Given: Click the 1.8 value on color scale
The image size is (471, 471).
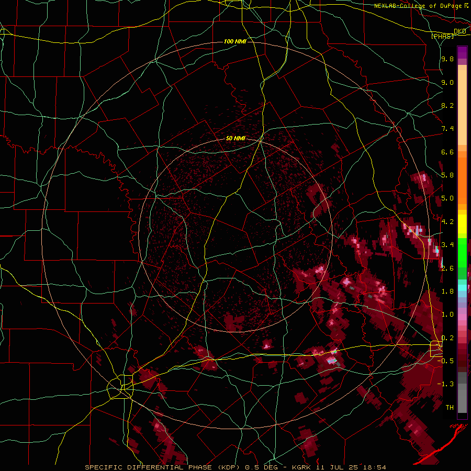Looking at the screenshot, I should (447, 291).
